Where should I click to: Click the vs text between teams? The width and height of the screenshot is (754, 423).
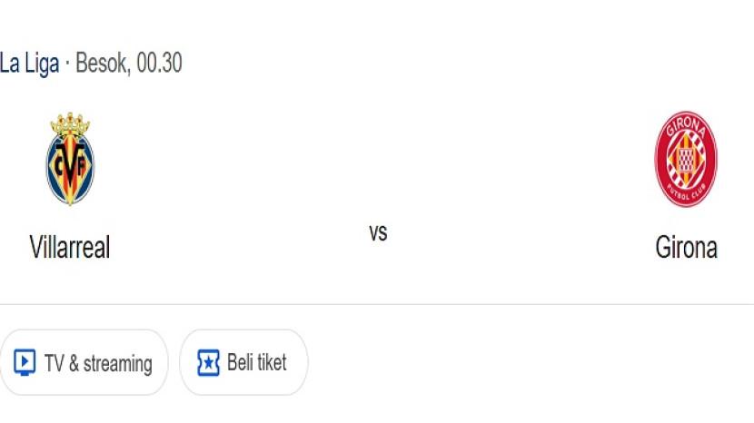tap(378, 232)
